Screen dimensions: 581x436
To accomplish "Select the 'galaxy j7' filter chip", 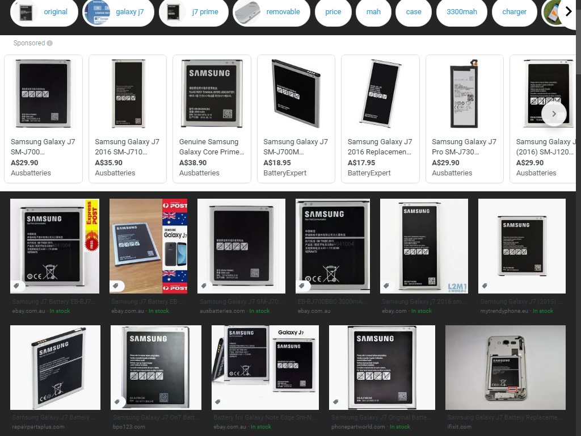I will pyautogui.click(x=118, y=12).
